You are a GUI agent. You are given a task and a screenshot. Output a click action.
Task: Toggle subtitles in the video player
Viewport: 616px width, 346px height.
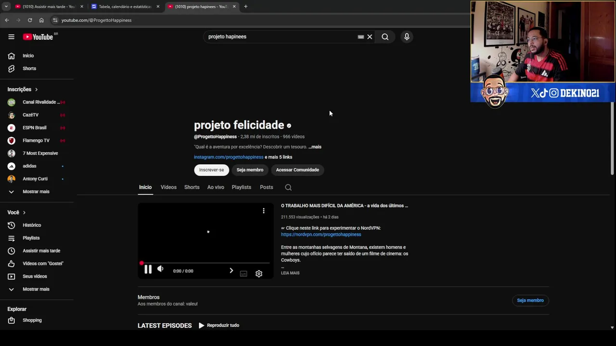point(244,273)
